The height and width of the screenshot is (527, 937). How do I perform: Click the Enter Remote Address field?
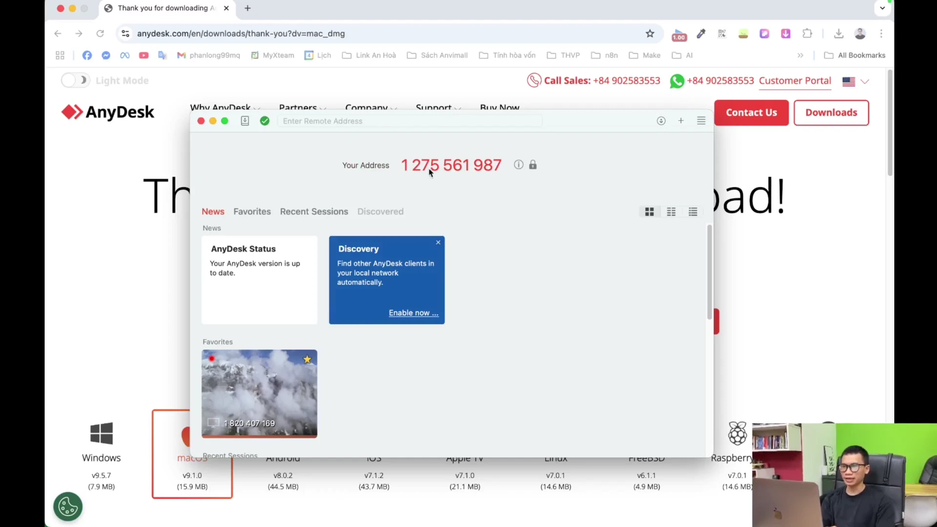pos(410,121)
